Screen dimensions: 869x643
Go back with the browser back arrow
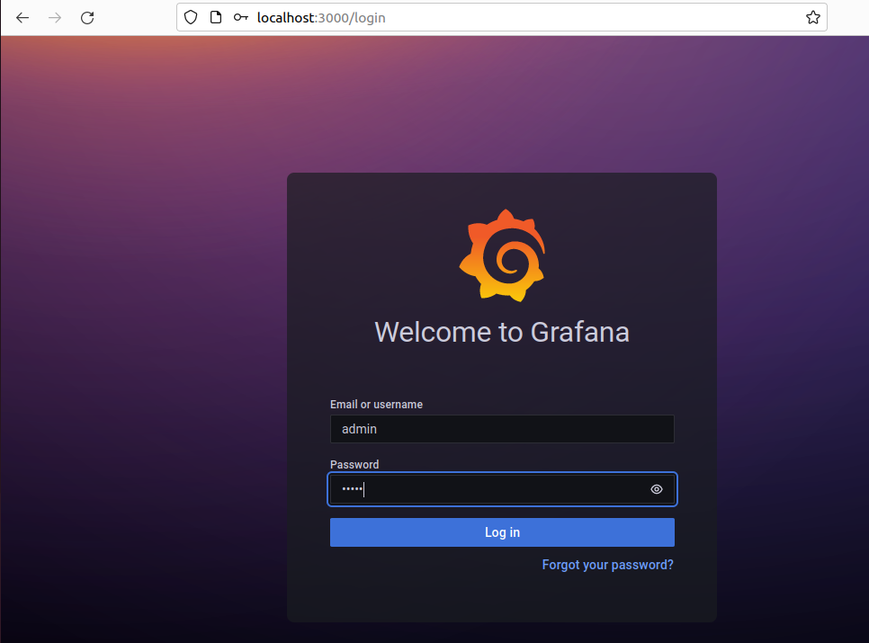coord(22,18)
